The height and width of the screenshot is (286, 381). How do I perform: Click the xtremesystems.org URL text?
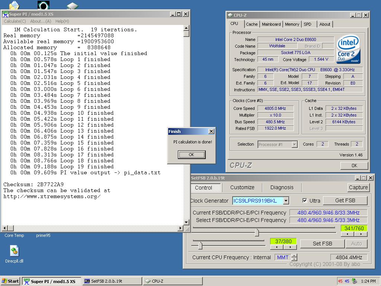point(52,197)
